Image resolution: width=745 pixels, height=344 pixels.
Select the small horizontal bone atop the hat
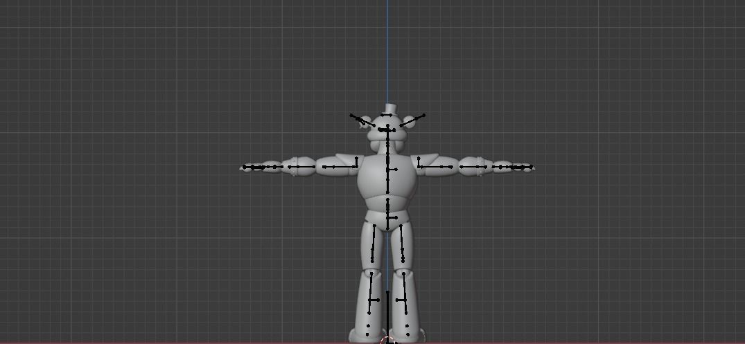click(386, 115)
